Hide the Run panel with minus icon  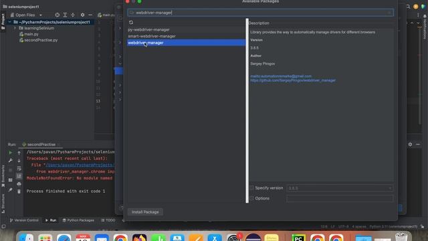418,145
